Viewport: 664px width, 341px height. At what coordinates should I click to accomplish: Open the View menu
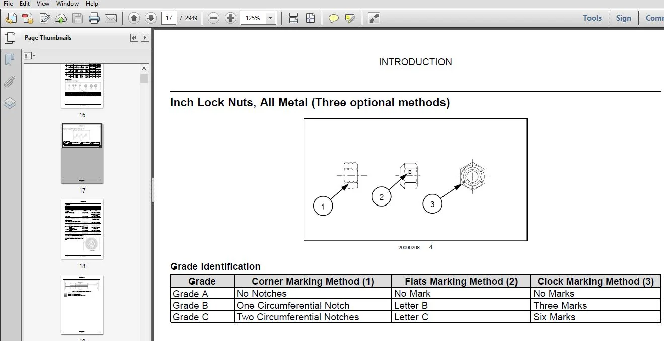click(x=43, y=4)
